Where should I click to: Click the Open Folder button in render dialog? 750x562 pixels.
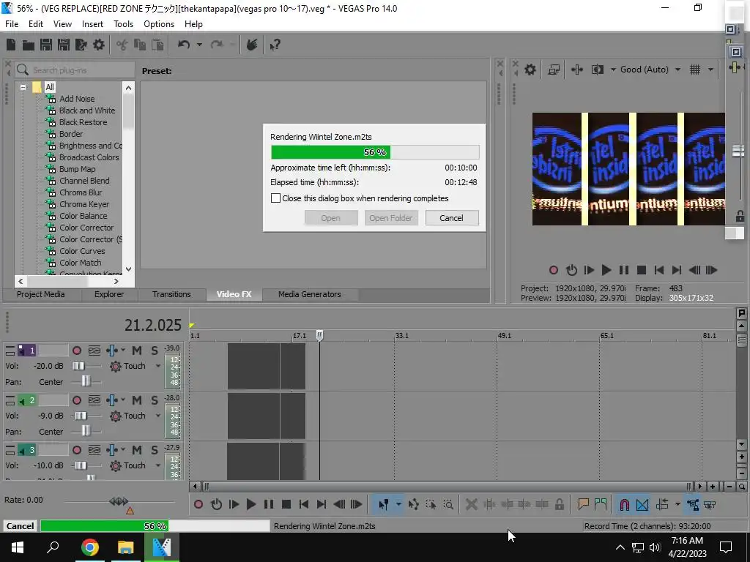click(391, 218)
